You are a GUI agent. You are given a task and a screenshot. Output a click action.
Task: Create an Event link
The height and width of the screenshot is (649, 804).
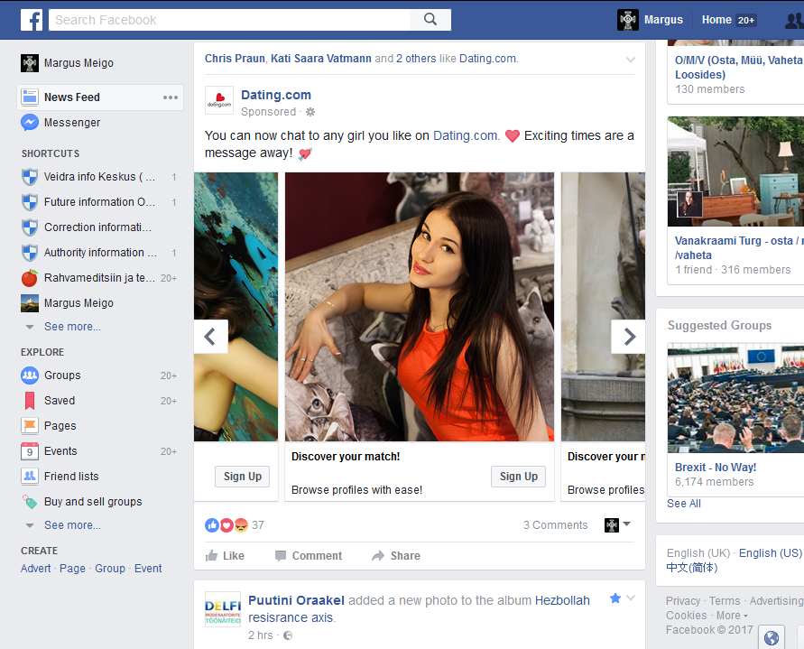click(x=148, y=569)
